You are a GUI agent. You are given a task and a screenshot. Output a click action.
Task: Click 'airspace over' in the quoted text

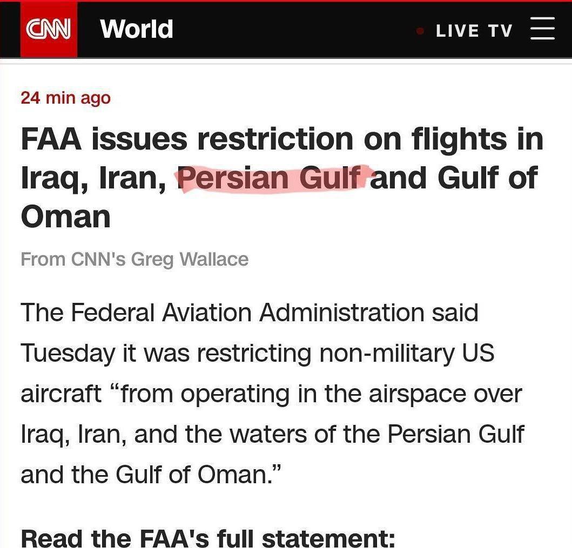[446, 394]
